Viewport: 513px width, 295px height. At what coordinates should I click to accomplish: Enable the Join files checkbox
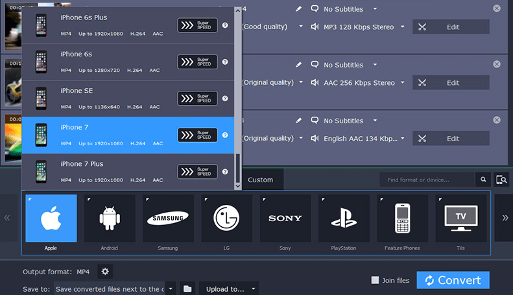pyautogui.click(x=375, y=280)
